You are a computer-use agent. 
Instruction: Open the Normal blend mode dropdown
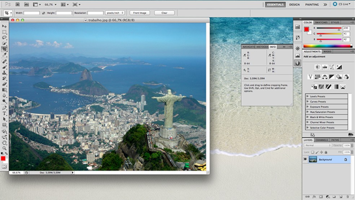[317, 145]
